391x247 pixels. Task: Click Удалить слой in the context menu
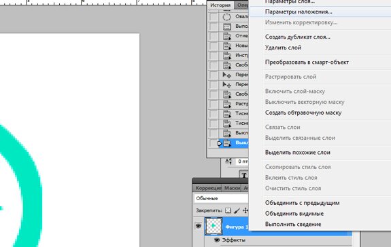click(x=283, y=47)
